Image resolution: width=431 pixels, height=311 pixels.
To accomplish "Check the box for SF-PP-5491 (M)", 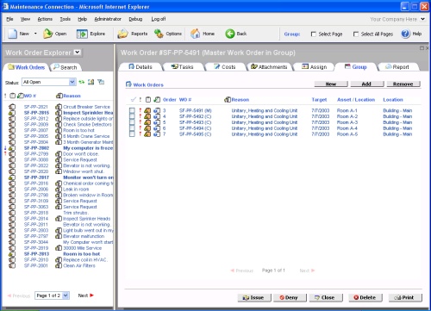I will (x=132, y=110).
